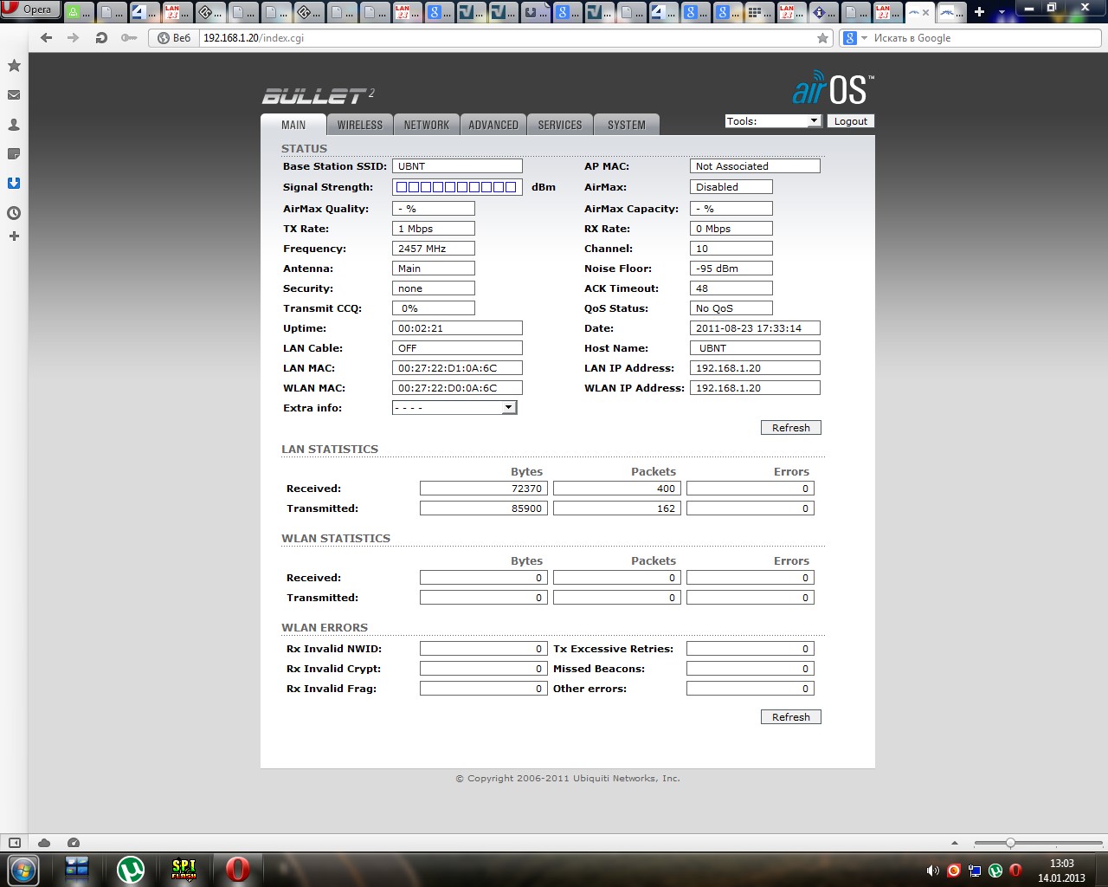Click the Noise Floor value -95 dBm

click(731, 269)
